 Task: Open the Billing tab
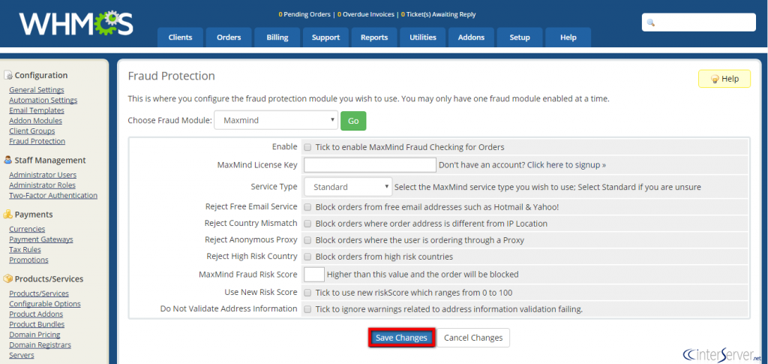pos(277,38)
